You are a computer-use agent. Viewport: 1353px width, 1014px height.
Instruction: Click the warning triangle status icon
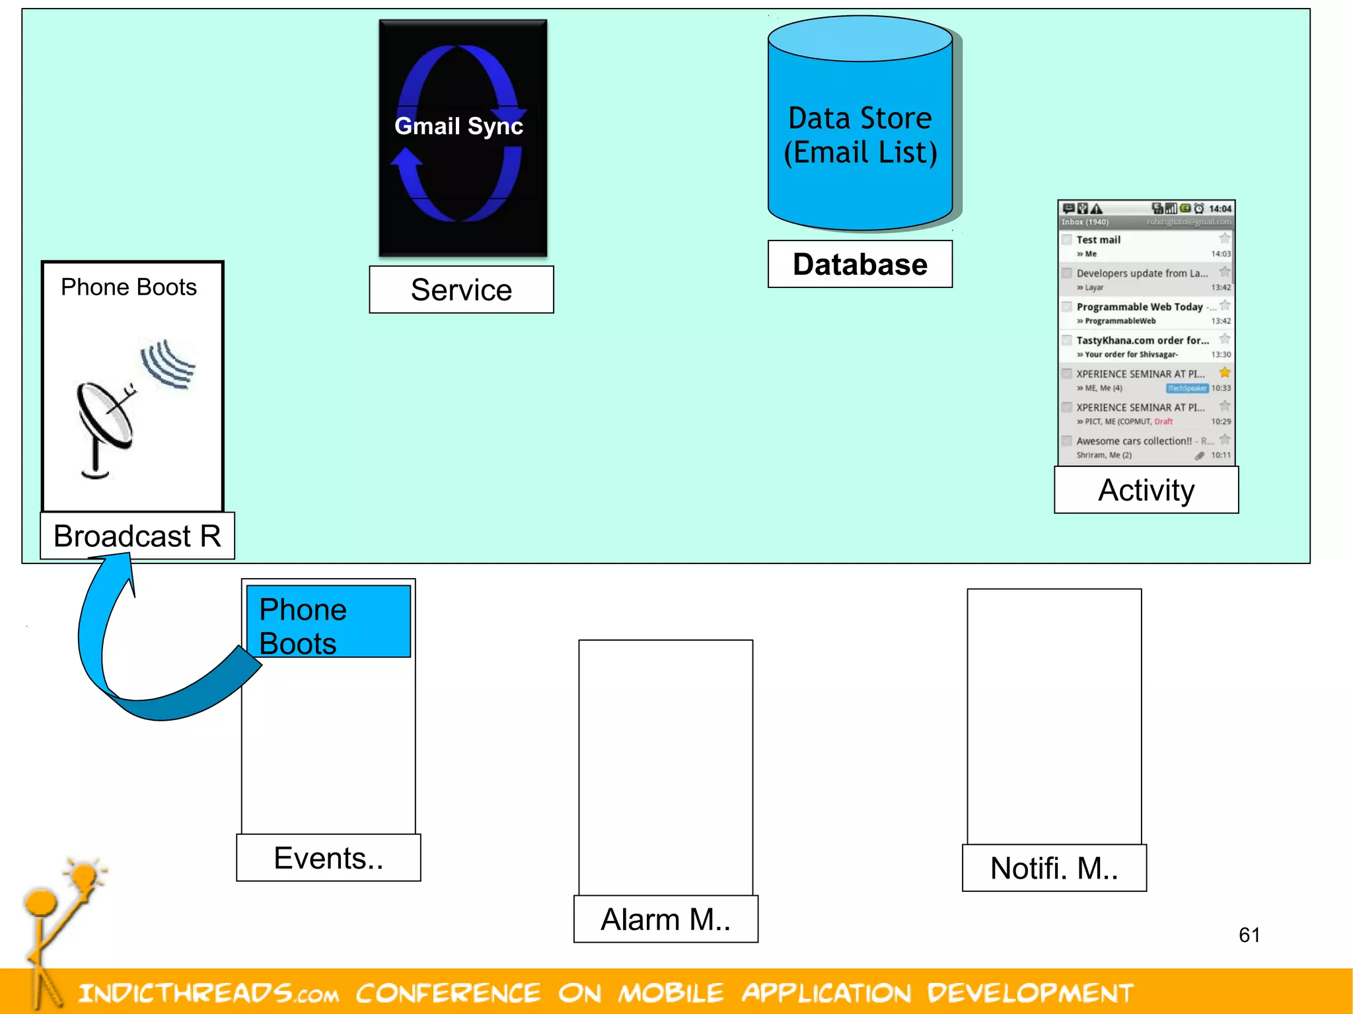(x=1097, y=208)
